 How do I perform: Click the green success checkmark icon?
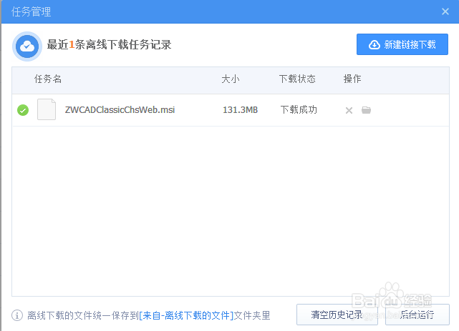pyautogui.click(x=23, y=110)
